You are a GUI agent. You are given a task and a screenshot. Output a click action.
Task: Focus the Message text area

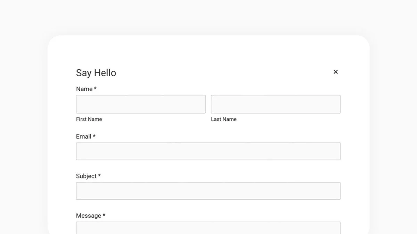[208, 229]
